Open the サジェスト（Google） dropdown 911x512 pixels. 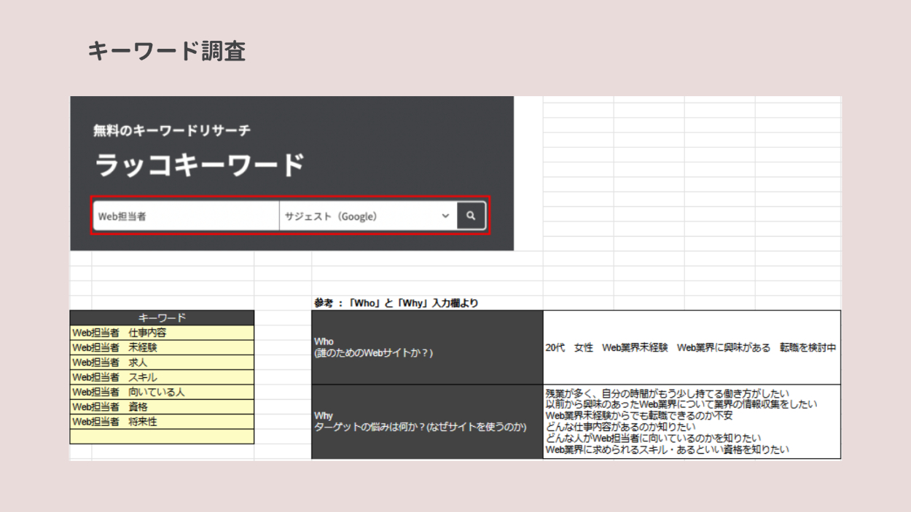pyautogui.click(x=367, y=216)
